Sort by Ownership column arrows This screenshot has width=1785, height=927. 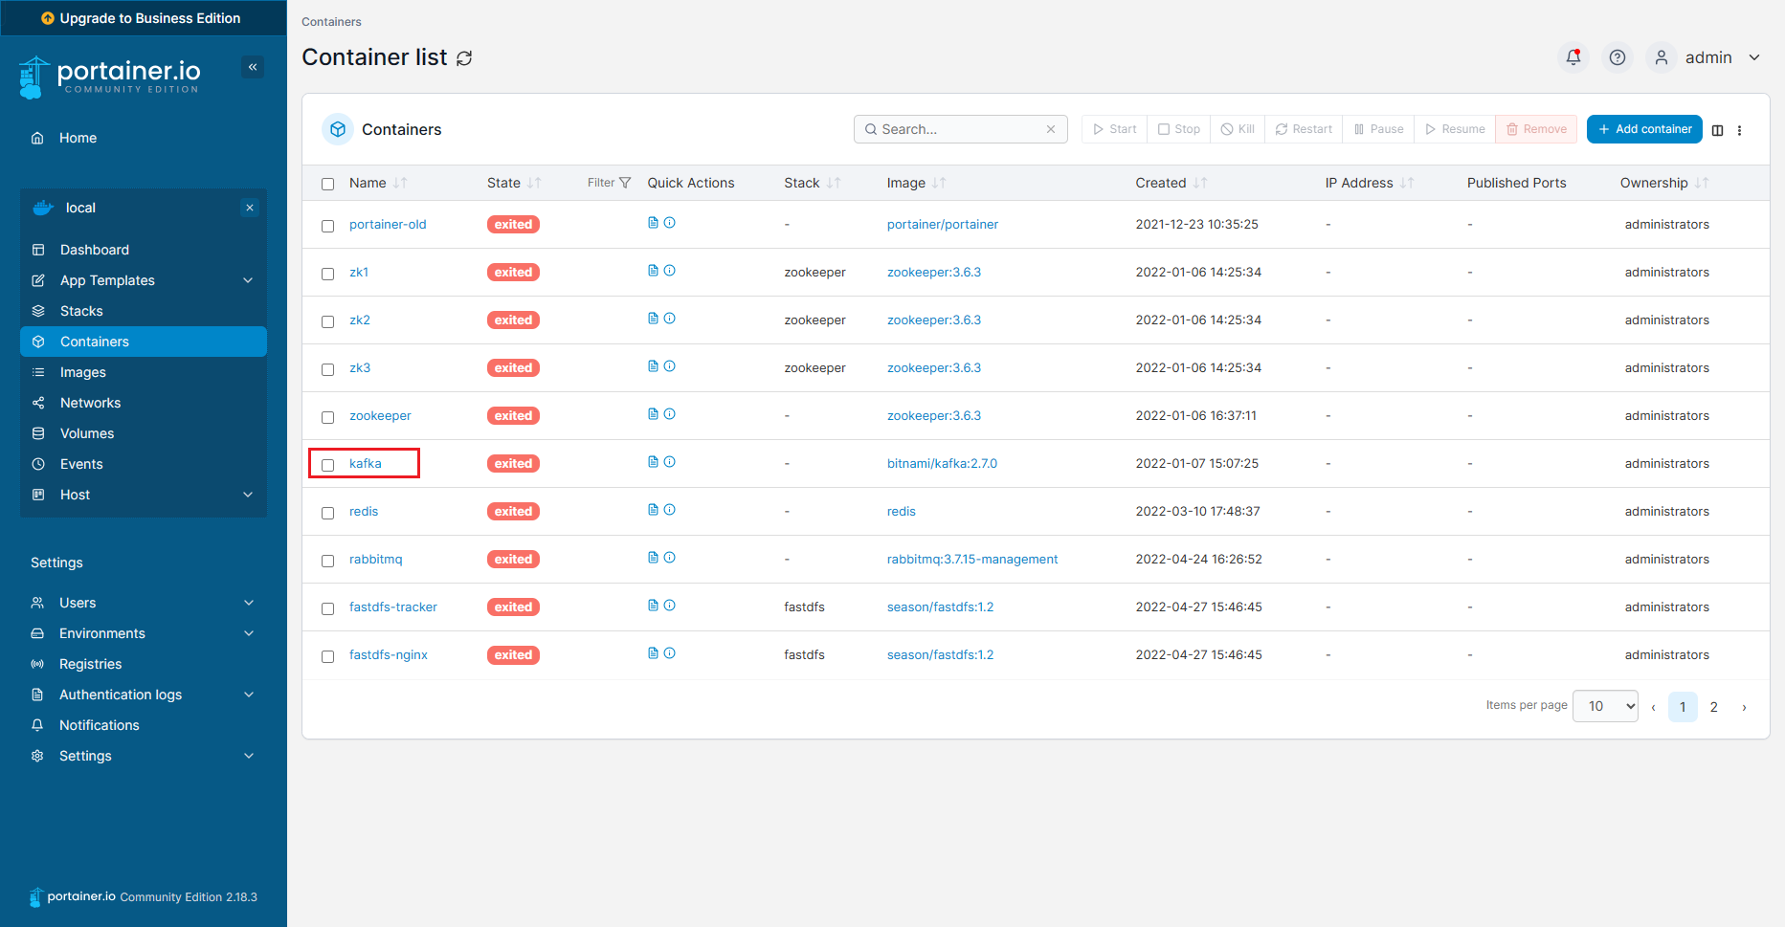coord(1702,183)
